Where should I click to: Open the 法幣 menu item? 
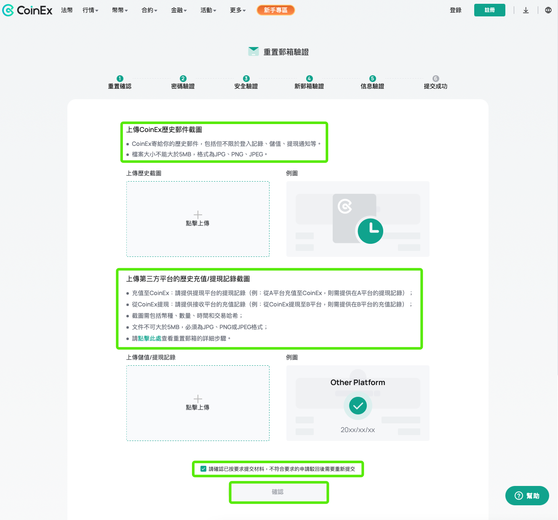(67, 10)
